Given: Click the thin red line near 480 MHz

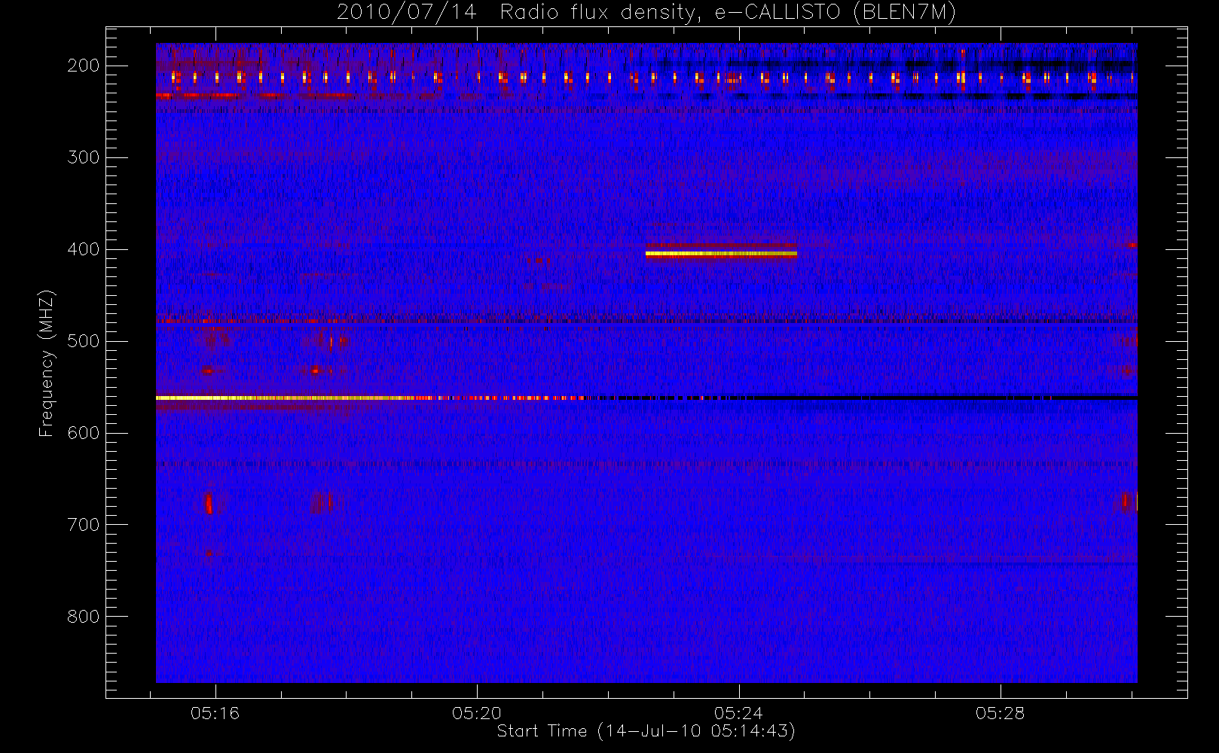Looking at the screenshot, I should coord(646,322).
